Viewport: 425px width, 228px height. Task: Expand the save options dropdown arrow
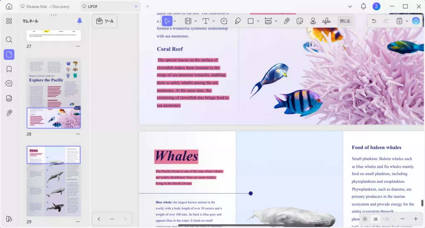tap(407, 21)
